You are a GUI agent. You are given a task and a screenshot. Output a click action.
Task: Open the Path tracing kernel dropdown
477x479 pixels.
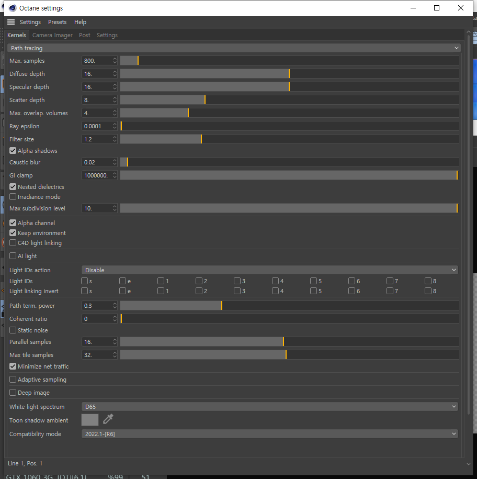(234, 48)
